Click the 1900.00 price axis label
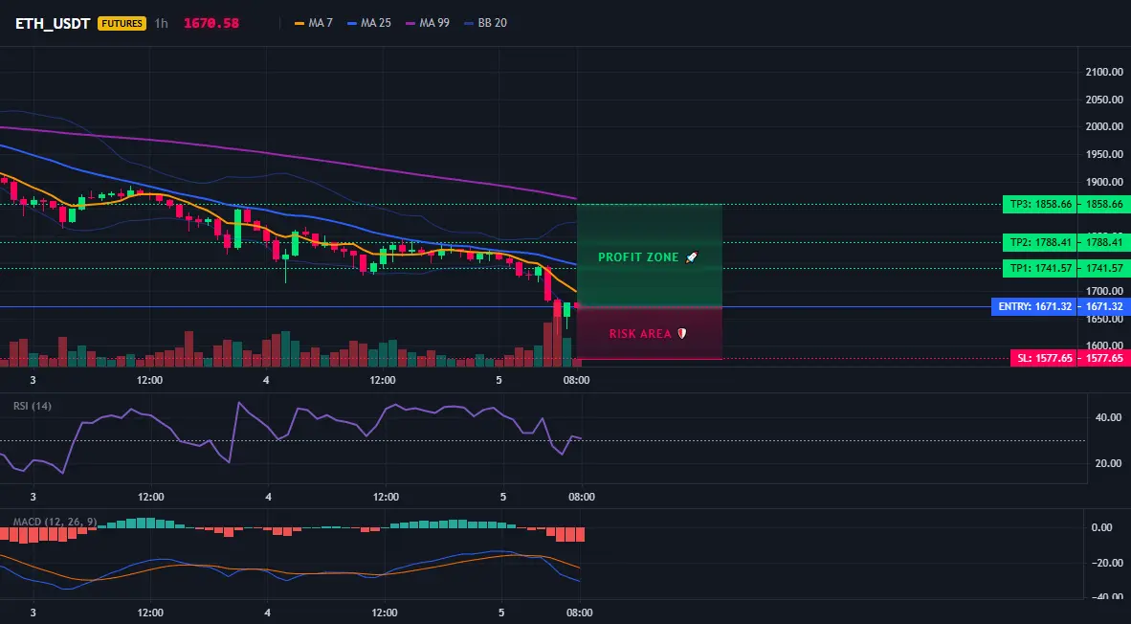This screenshot has height=624, width=1131. [x=1104, y=181]
